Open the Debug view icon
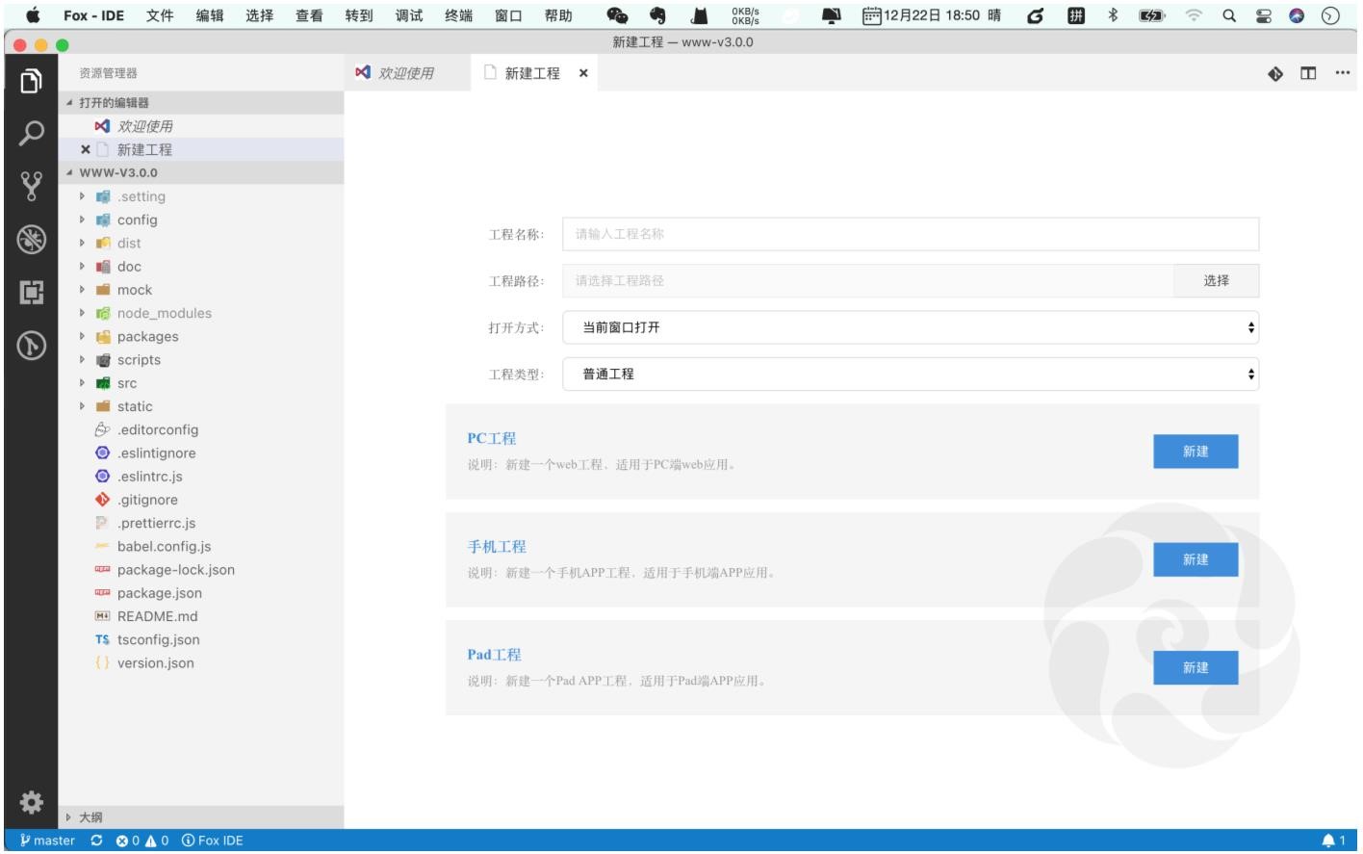 [x=31, y=239]
